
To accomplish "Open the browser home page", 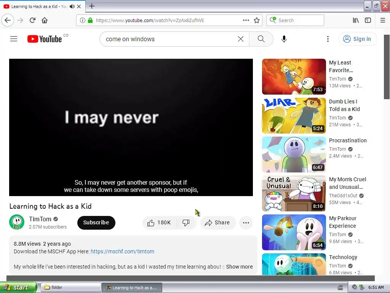I will click(x=45, y=20).
